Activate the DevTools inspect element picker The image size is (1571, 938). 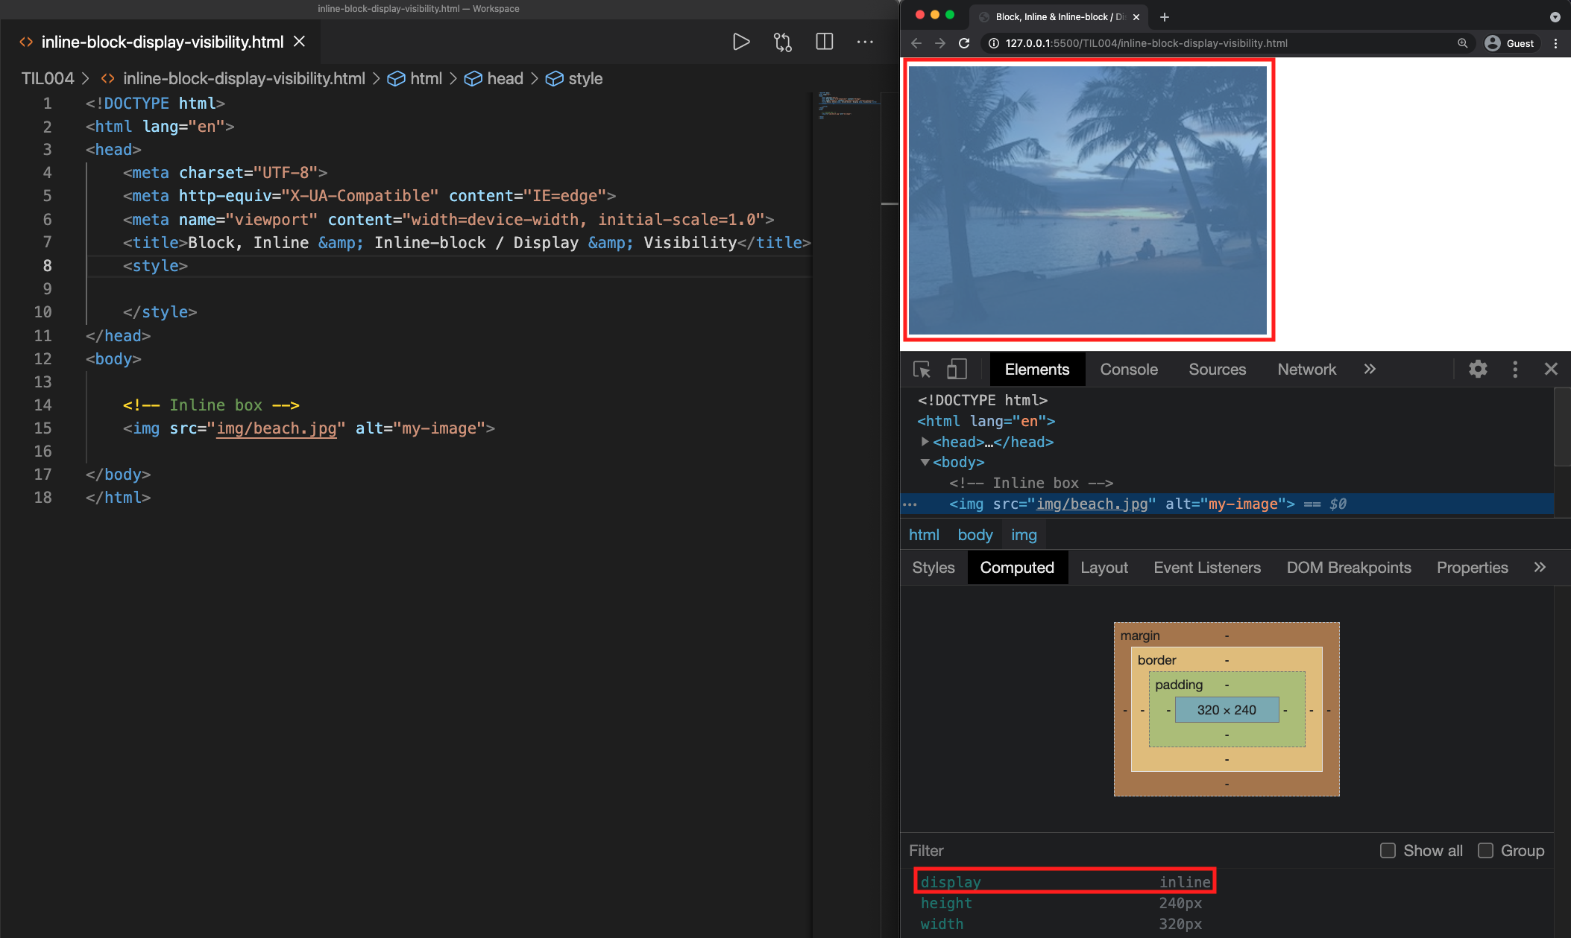[x=922, y=370]
